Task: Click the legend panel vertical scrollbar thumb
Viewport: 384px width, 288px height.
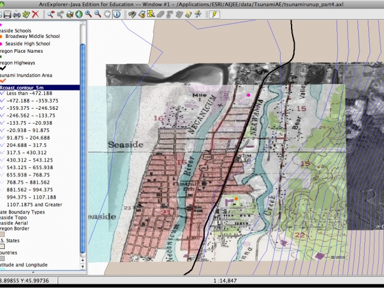Action: click(x=83, y=149)
